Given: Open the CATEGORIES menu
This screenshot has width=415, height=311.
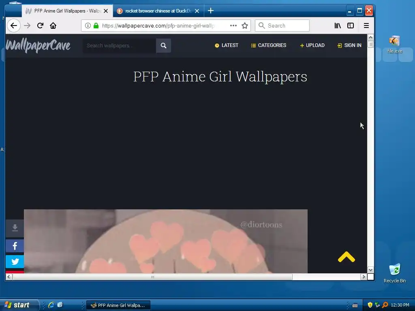Looking at the screenshot, I should tap(269, 45).
